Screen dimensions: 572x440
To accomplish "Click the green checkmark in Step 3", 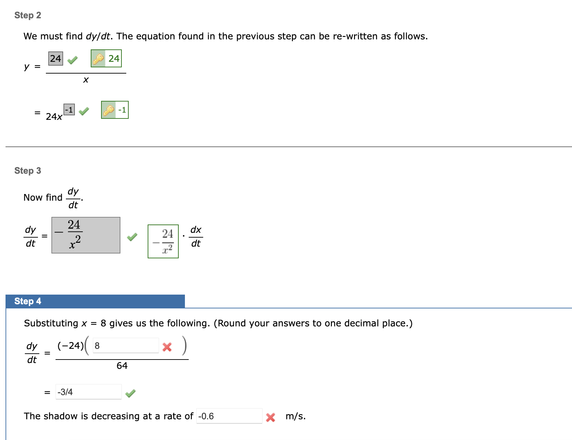I will [x=132, y=237].
